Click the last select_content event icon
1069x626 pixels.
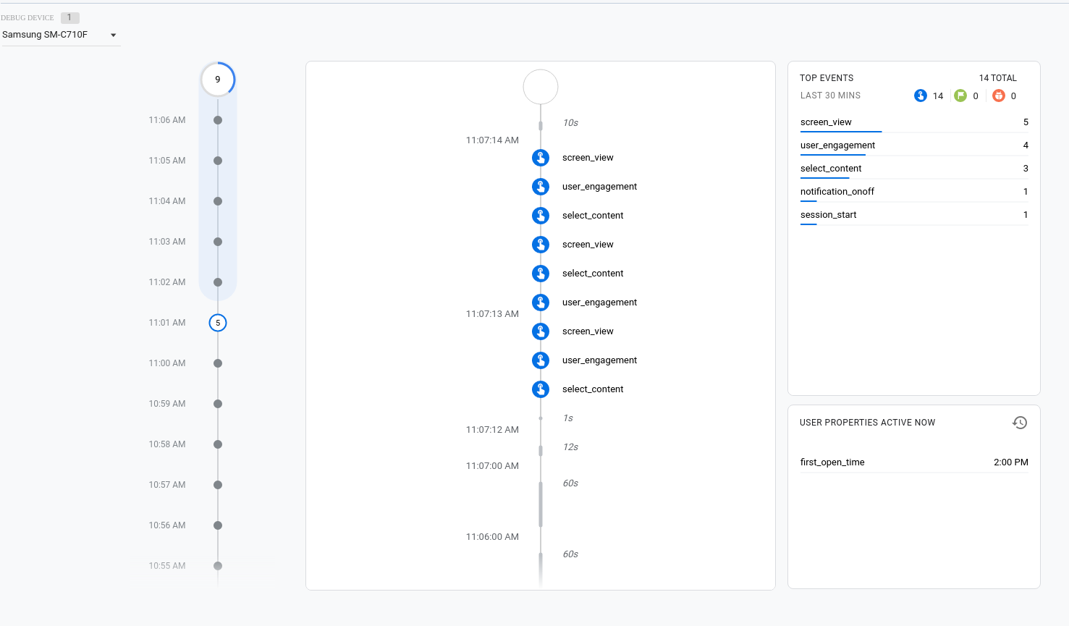click(541, 389)
